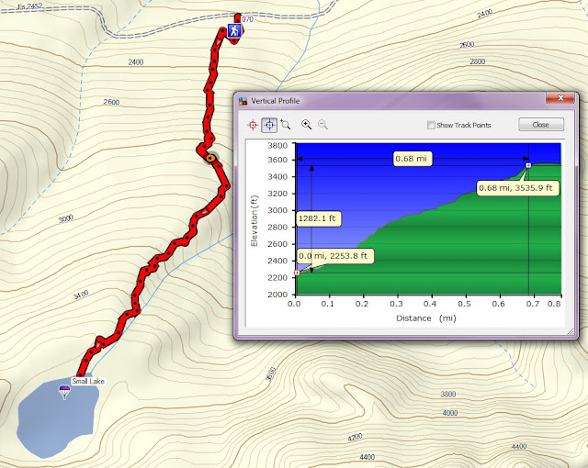Click the 'Small Lake' map label
Image resolution: width=588 pixels, height=468 pixels.
pos(88,381)
